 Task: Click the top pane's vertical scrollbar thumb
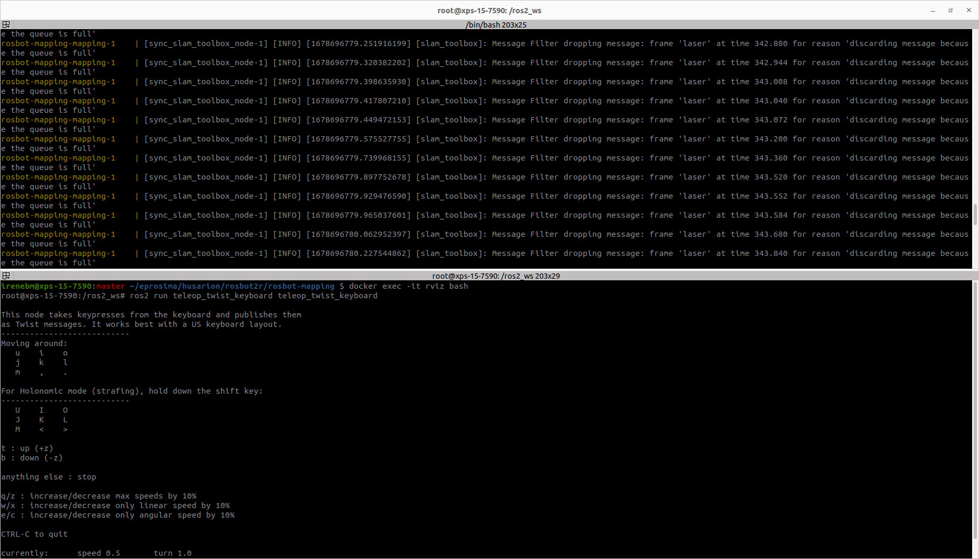point(975,214)
